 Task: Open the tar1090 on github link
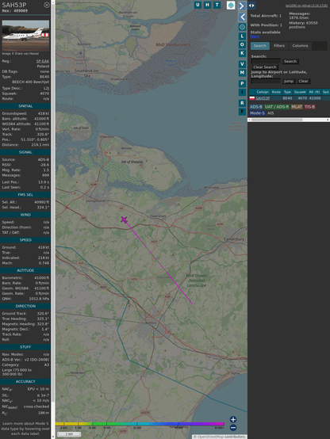coord(306,6)
